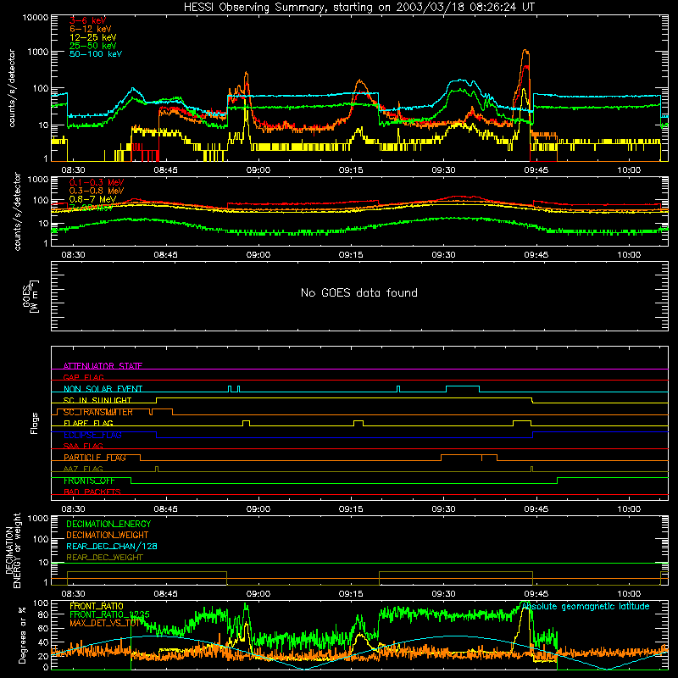Select the FRONTS_OFF flag label
678x678 pixels.
[x=89, y=481]
